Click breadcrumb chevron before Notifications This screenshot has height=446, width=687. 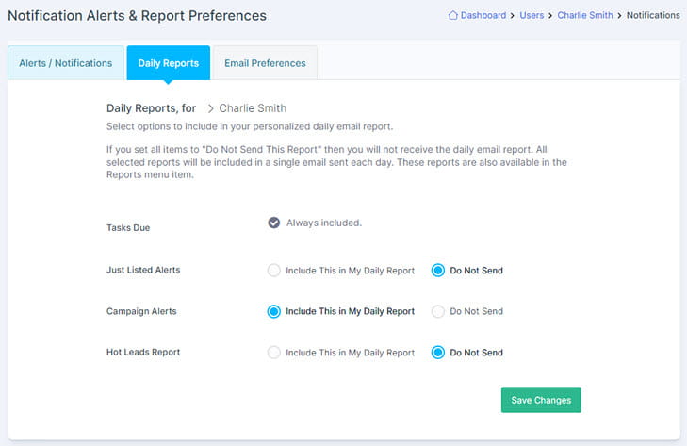619,16
